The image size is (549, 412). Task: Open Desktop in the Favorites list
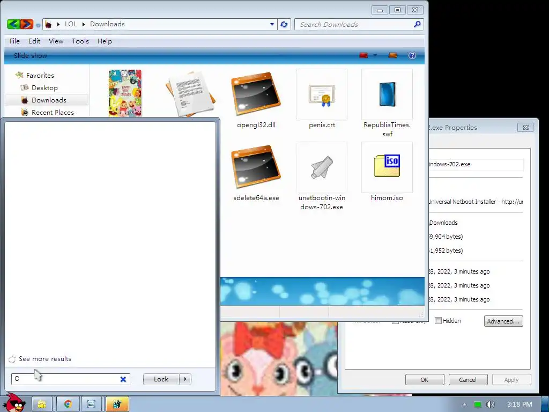point(44,87)
